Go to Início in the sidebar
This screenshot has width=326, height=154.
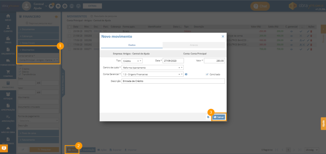click(8, 17)
